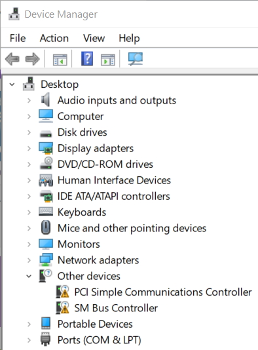The height and width of the screenshot is (350, 258).
Task: Select Audio inputs and outputs label
Action: pyautogui.click(x=117, y=100)
